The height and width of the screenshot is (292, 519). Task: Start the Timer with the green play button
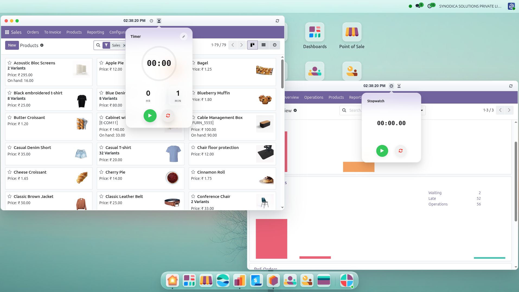tap(150, 116)
